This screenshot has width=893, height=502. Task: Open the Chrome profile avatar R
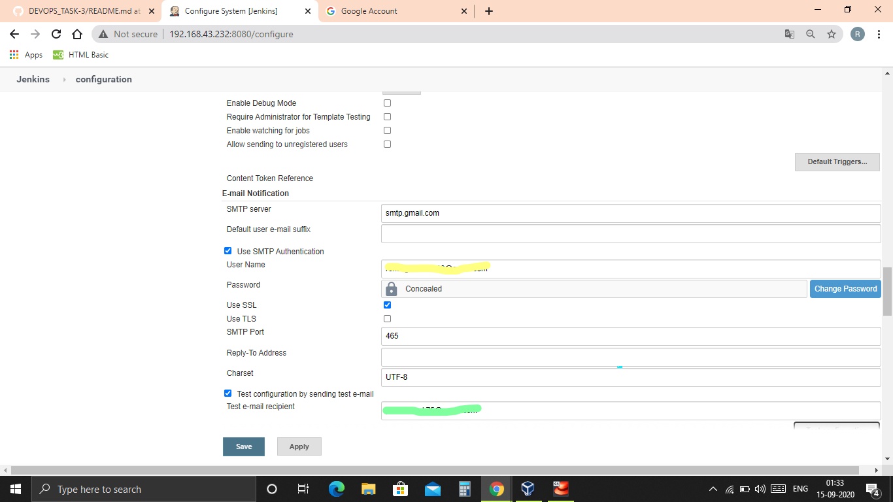[x=858, y=34]
